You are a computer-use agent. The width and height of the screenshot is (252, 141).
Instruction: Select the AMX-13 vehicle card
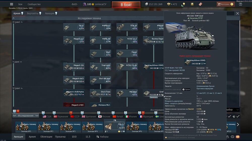click(101, 27)
